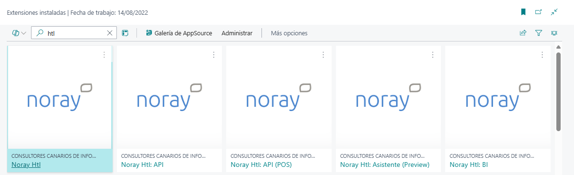Image resolution: width=574 pixels, height=175 pixels.
Task: Click the search box containing htl
Action: pos(74,33)
